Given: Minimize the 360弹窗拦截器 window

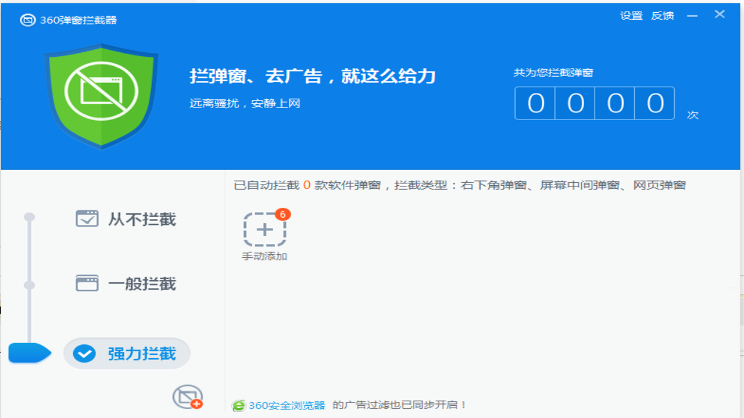Looking at the screenshot, I should (692, 16).
